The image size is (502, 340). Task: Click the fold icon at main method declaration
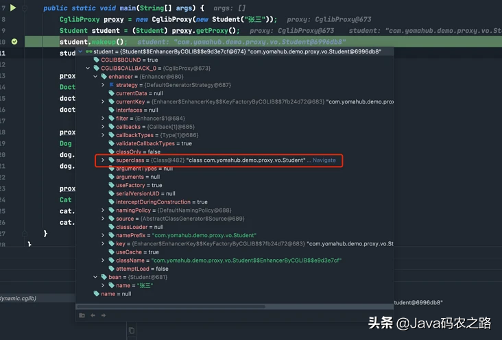(x=25, y=8)
